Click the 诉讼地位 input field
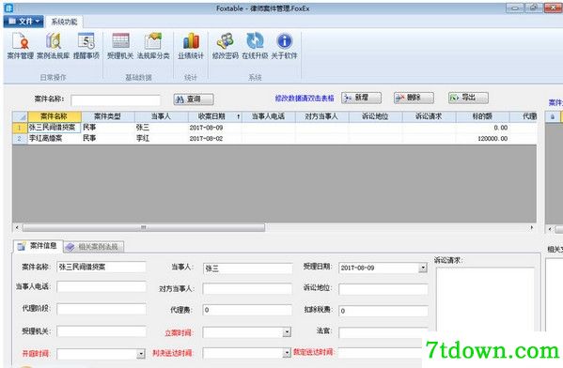The height and width of the screenshot is (368, 563). [383, 289]
